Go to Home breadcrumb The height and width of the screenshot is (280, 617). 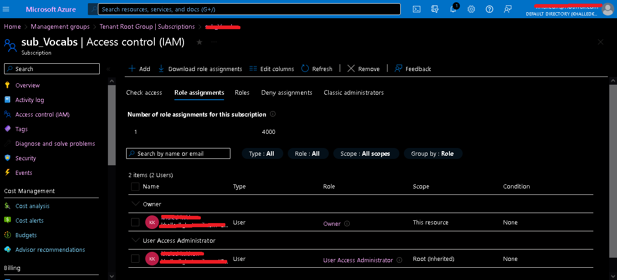[x=12, y=26]
